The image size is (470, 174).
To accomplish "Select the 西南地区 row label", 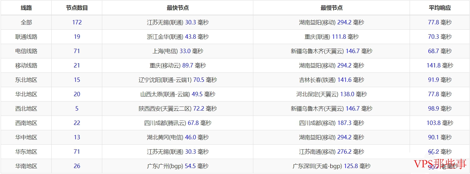I will (x=26, y=123).
